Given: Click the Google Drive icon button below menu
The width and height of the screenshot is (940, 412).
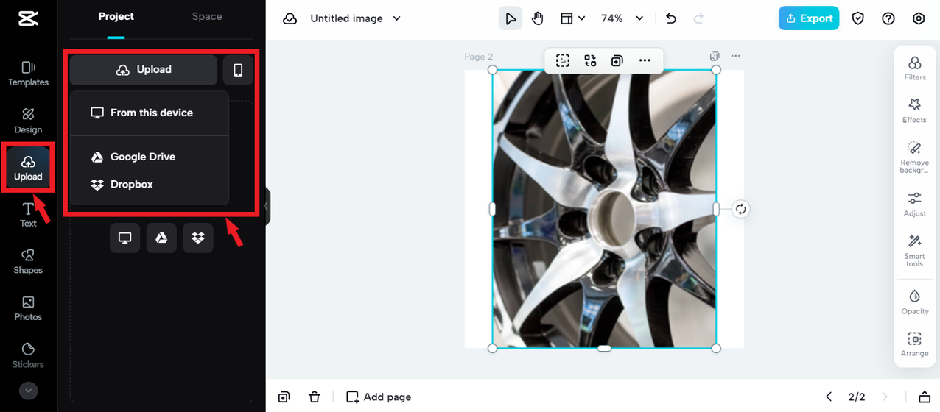Looking at the screenshot, I should (161, 238).
